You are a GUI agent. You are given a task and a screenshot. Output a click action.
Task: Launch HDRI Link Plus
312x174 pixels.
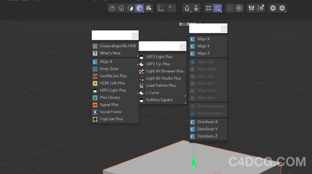(112, 83)
